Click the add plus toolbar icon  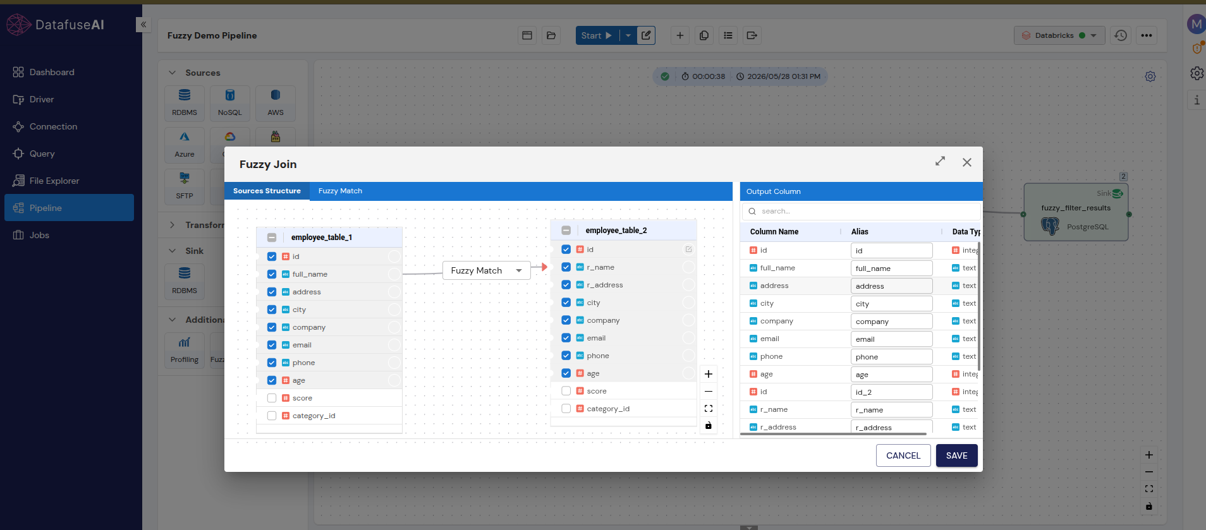coord(680,35)
